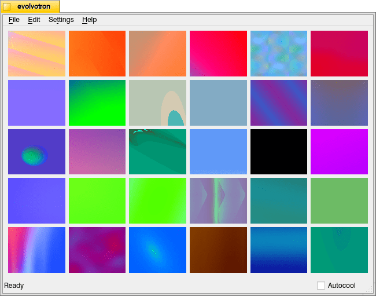
Task: Select the tan-to-orange diagonal image
Action: [x=157, y=53]
